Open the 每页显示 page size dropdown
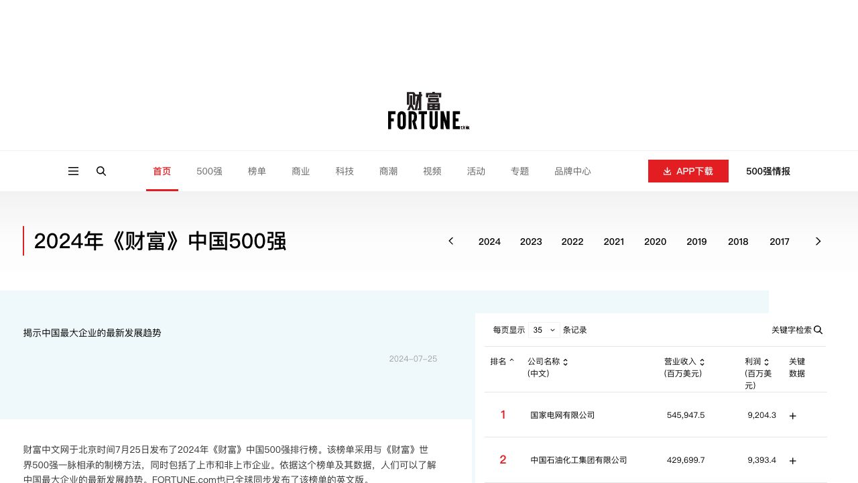The width and height of the screenshot is (858, 483). tap(544, 329)
